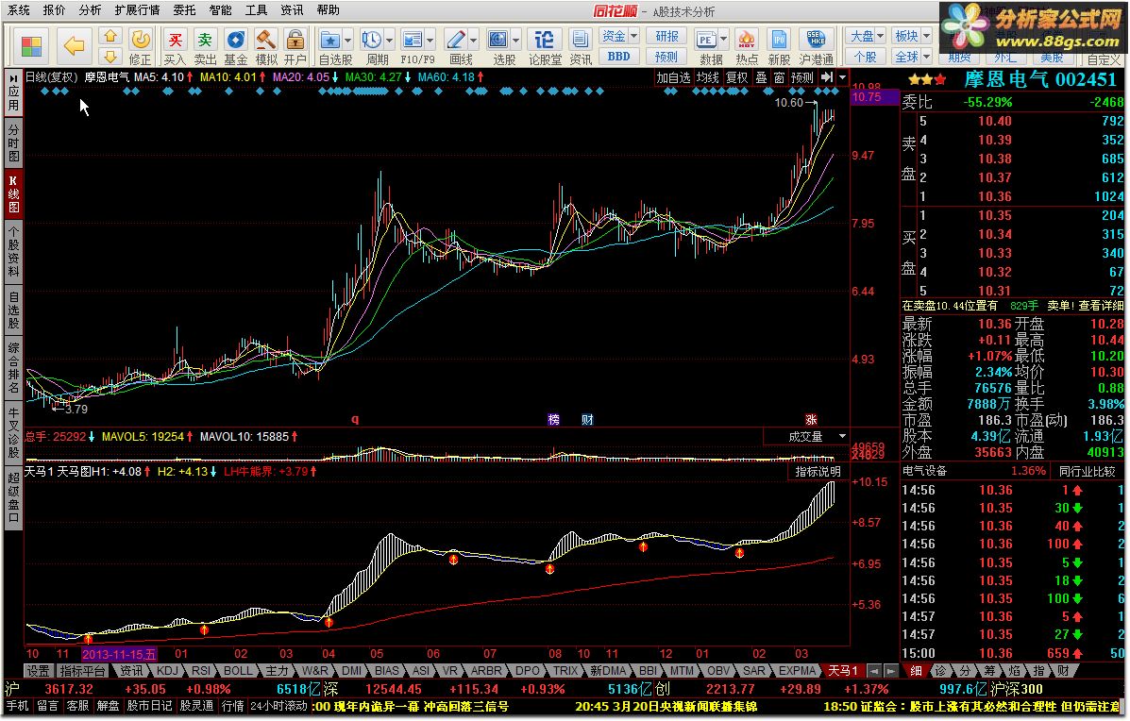Screen dimensions: 1130x721
Task: Click the 卖出 sell icon
Action: [x=206, y=47]
